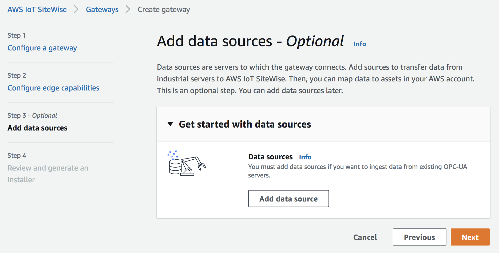Click the breadcrumb chevron after Gateways
The image size is (499, 253).
(128, 9)
